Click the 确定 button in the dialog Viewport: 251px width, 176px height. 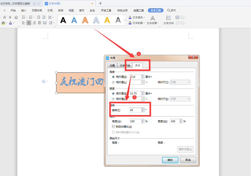170,160
